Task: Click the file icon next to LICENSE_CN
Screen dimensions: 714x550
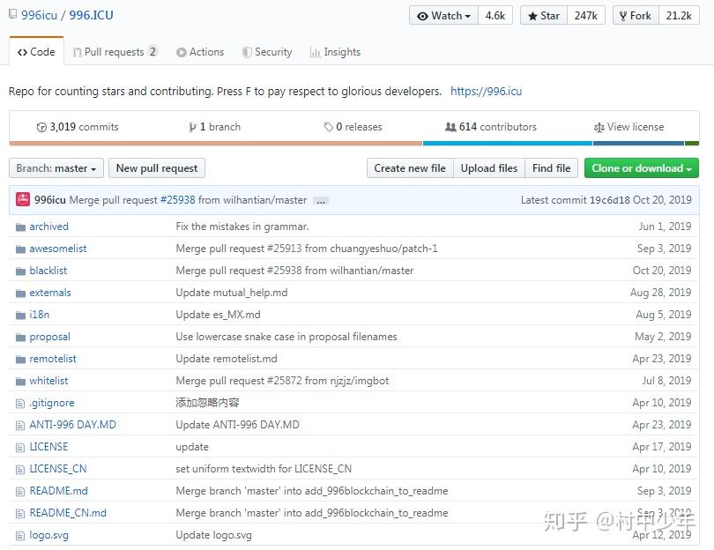Action: (x=20, y=470)
